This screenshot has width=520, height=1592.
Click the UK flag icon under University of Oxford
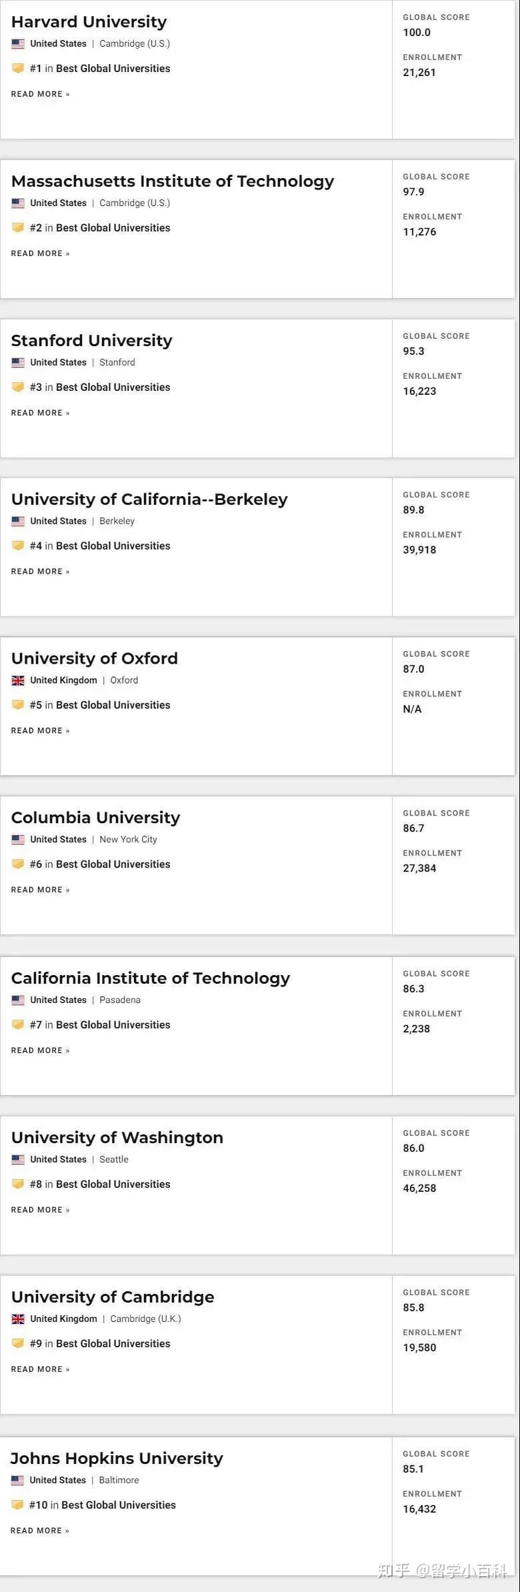coord(18,681)
